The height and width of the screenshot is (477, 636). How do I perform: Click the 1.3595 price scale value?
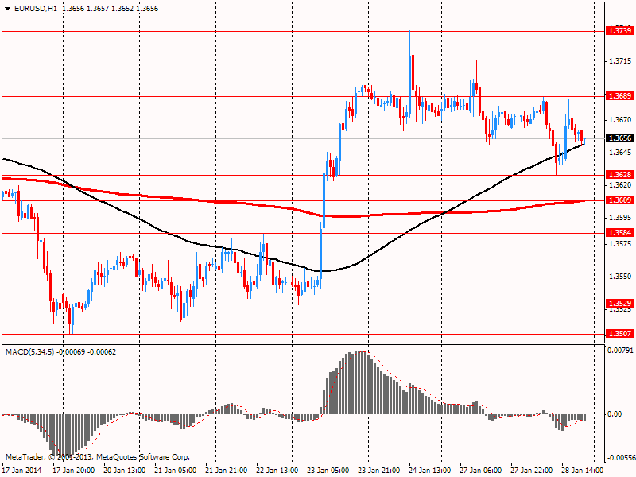[x=620, y=218]
